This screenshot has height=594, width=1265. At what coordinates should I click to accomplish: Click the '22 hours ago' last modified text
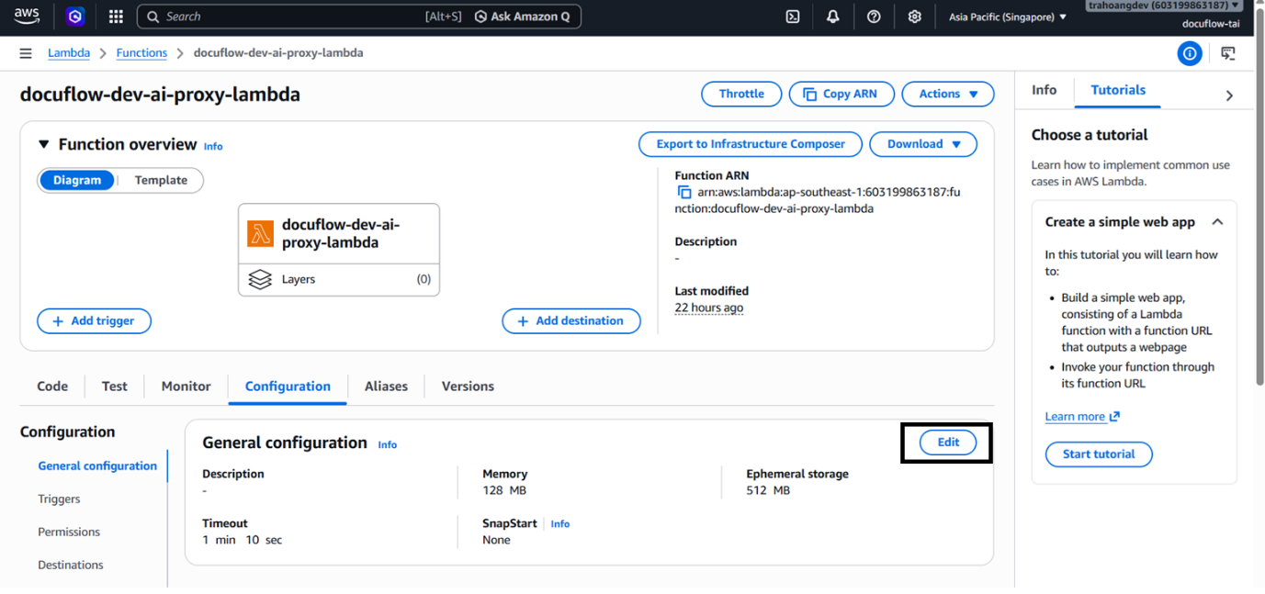coord(709,308)
